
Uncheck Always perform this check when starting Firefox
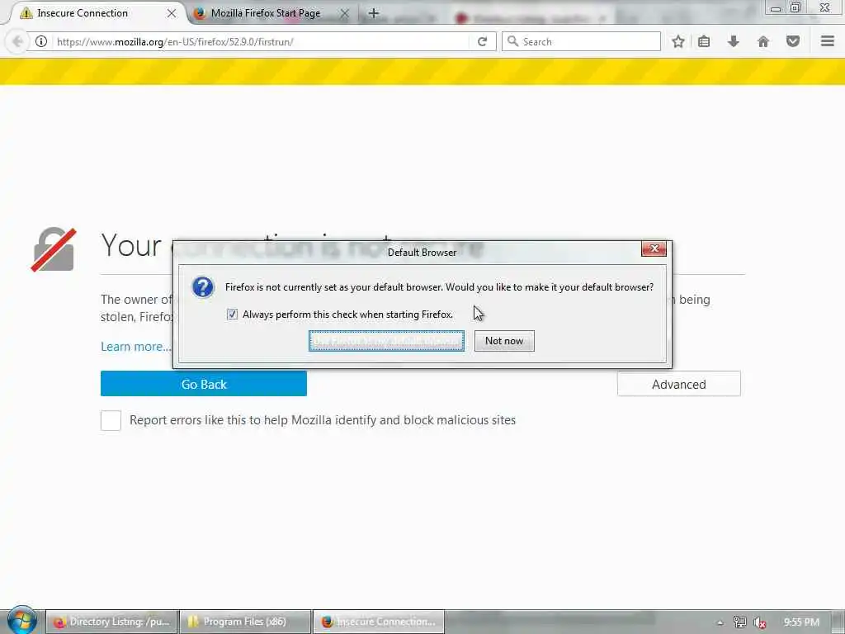pyautogui.click(x=232, y=315)
